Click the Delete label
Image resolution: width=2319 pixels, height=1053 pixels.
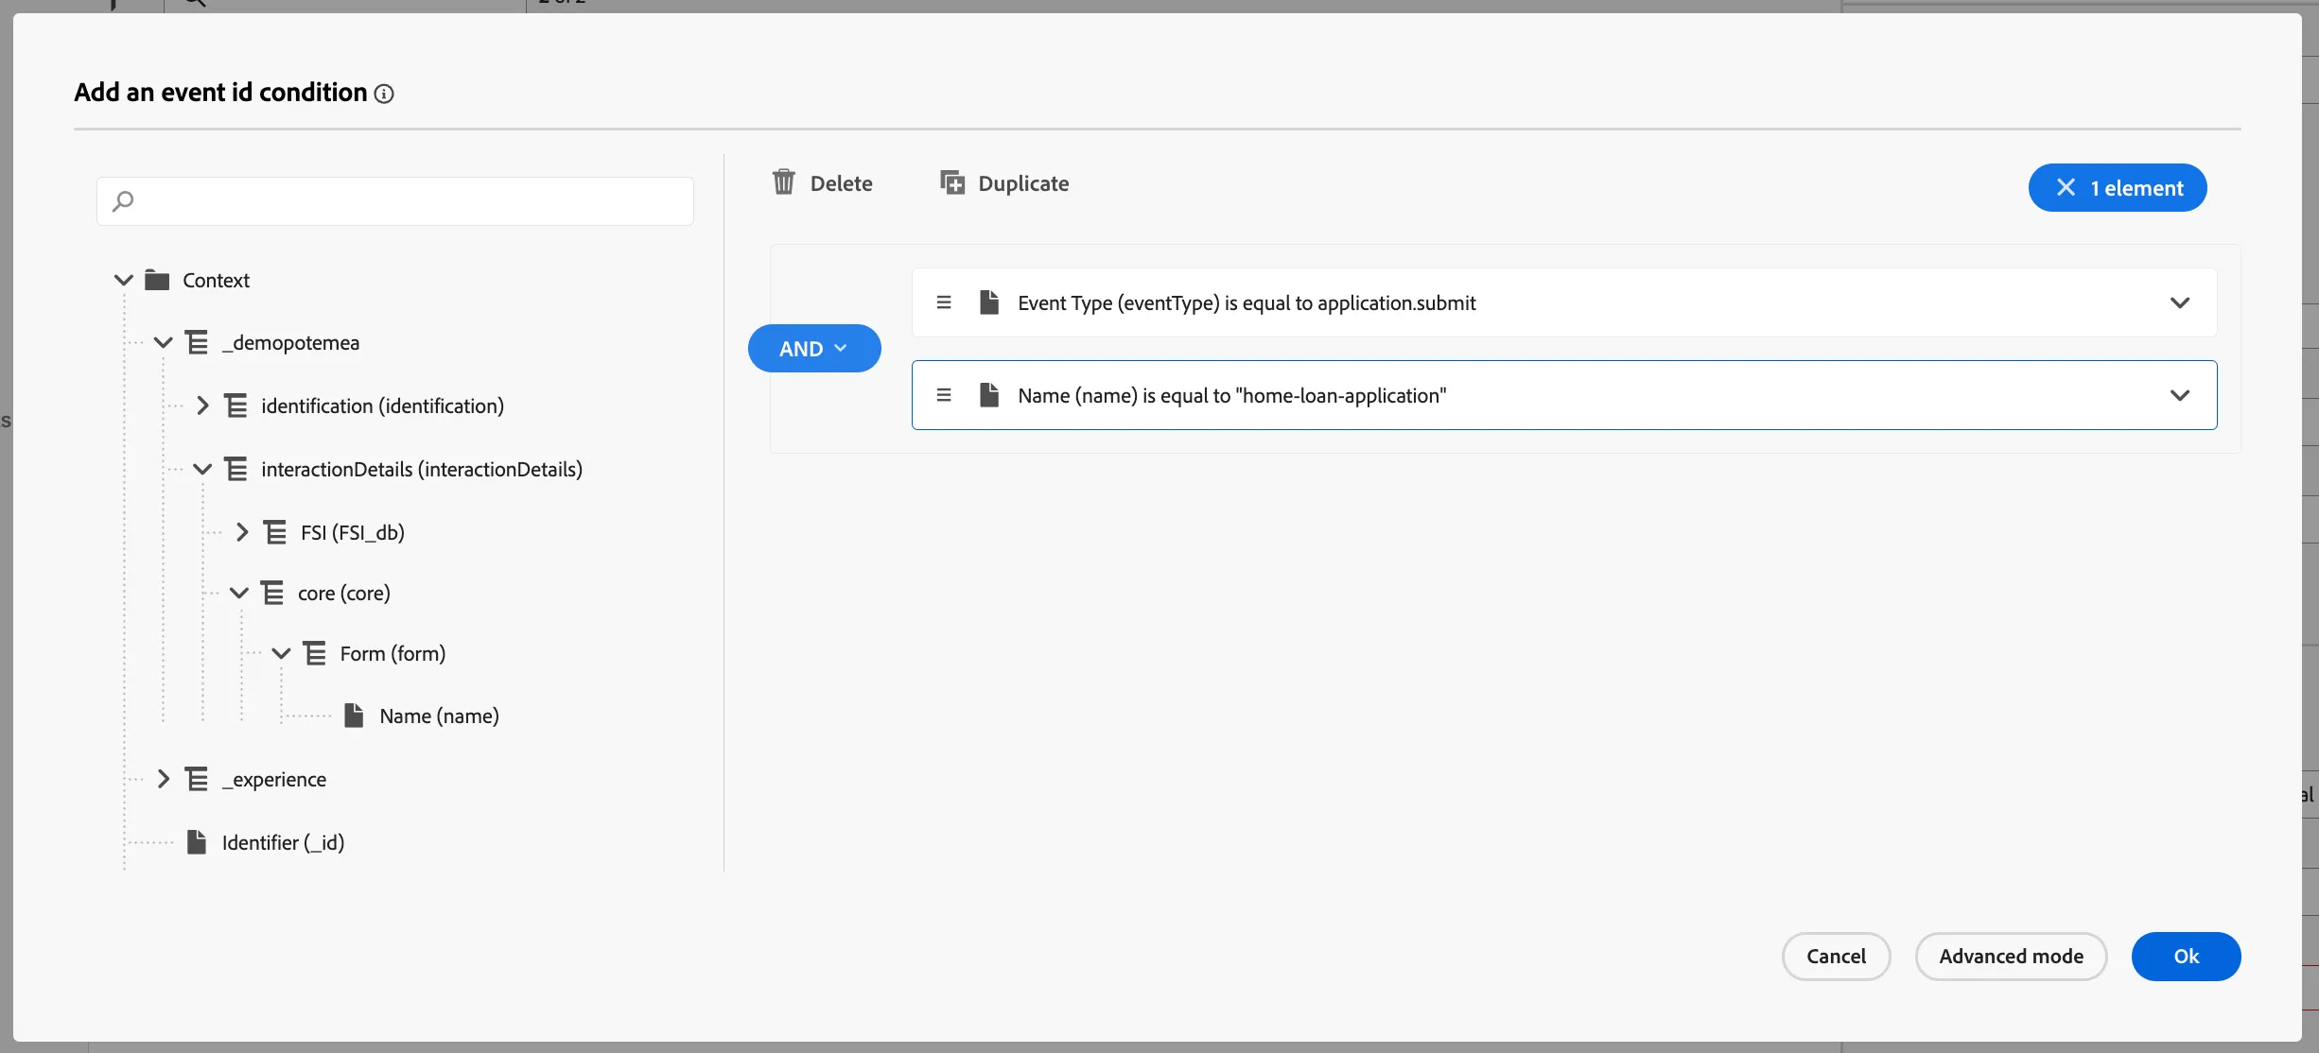point(842,183)
